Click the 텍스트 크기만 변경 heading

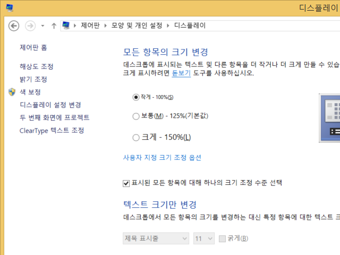(160, 205)
